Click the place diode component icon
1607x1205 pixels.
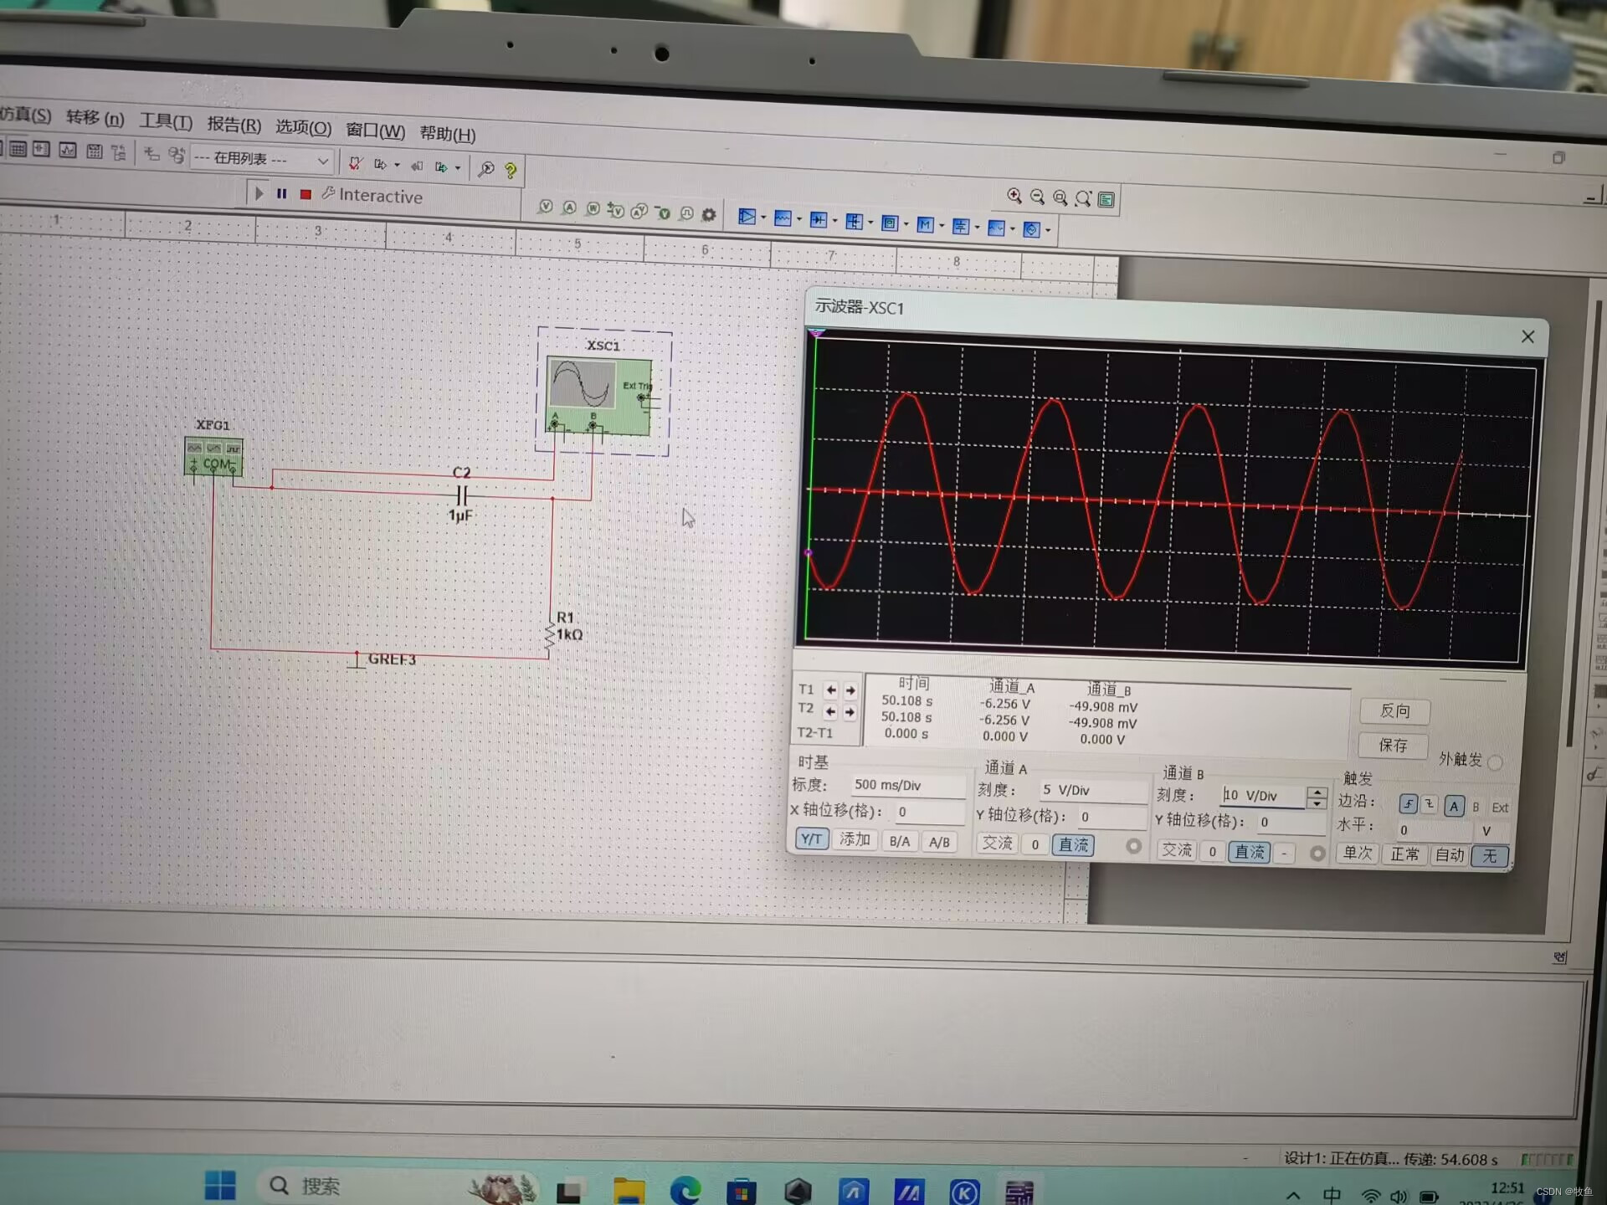coord(819,220)
